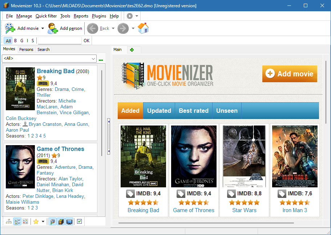The height and width of the screenshot is (235, 331).
Task: Click Star Wars IMDB tag icon
Action: pyautogui.click(x=231, y=194)
